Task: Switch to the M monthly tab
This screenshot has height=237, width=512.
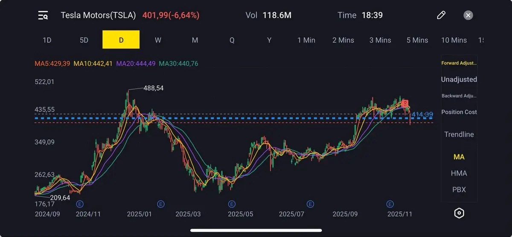Action: pos(195,40)
